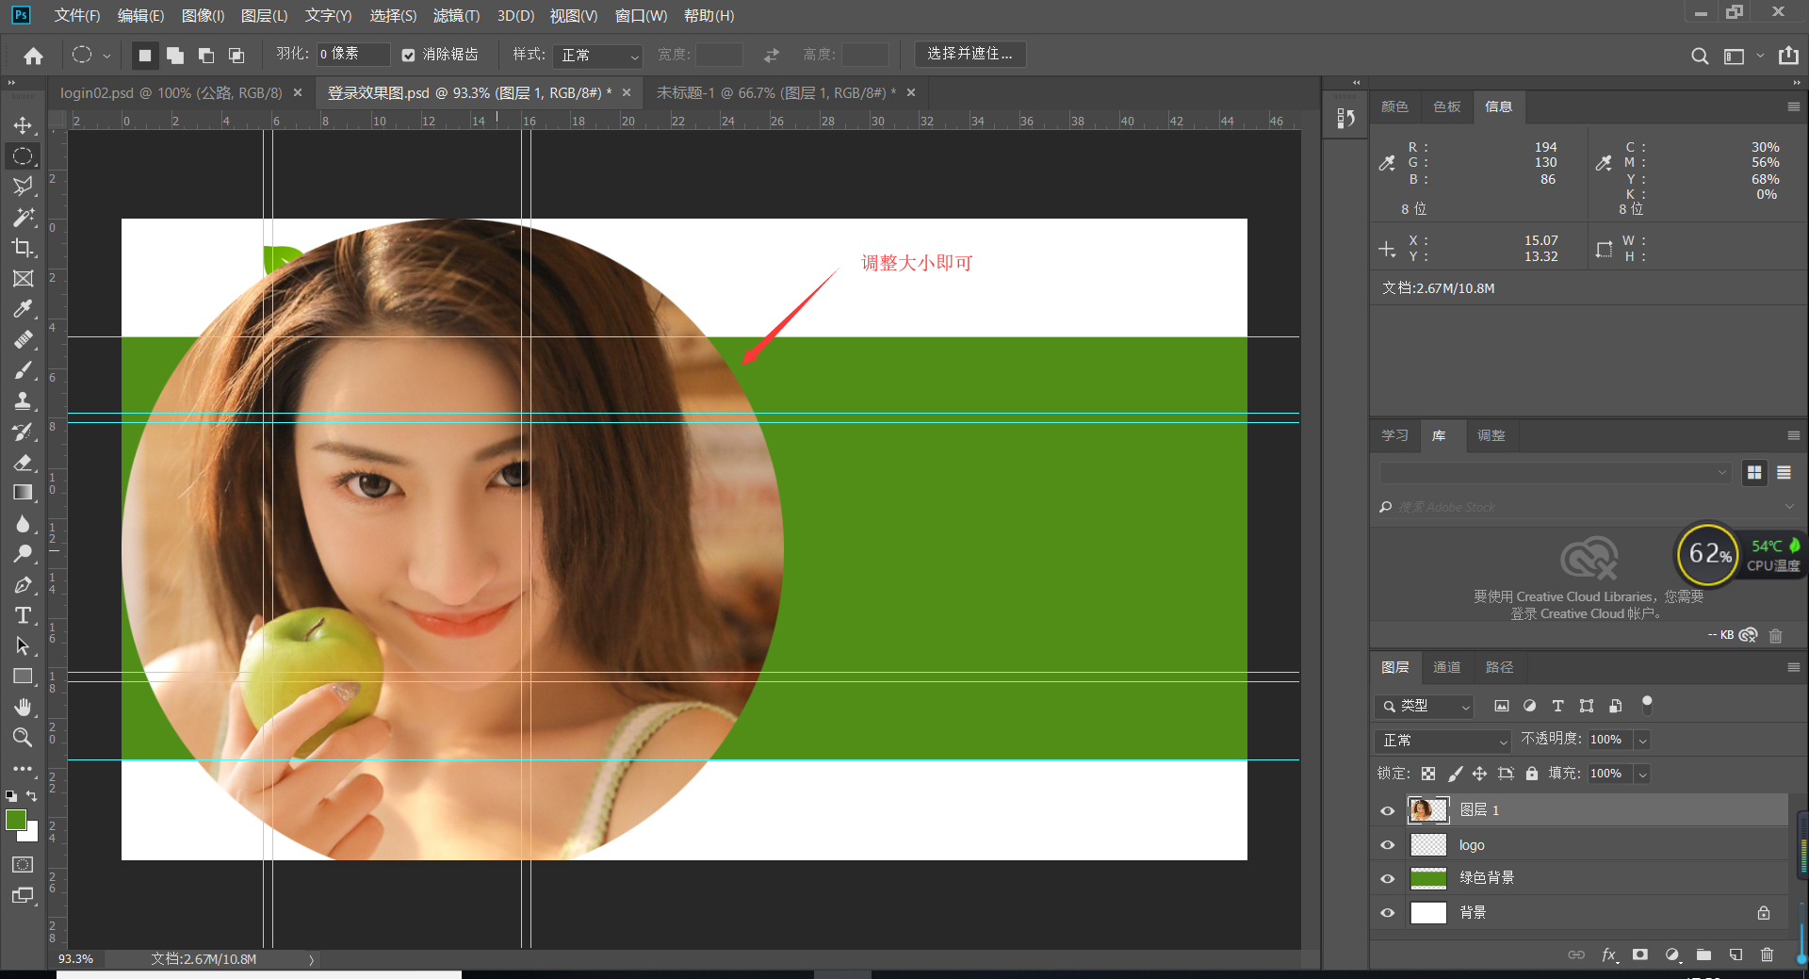Select the Elliptical Marquee tool
The width and height of the screenshot is (1809, 979).
click(23, 156)
